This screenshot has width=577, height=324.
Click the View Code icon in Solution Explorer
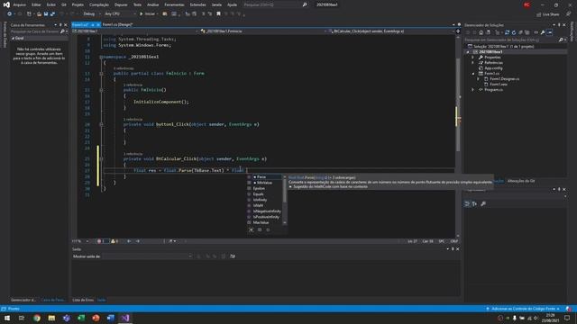pyautogui.click(x=536, y=32)
